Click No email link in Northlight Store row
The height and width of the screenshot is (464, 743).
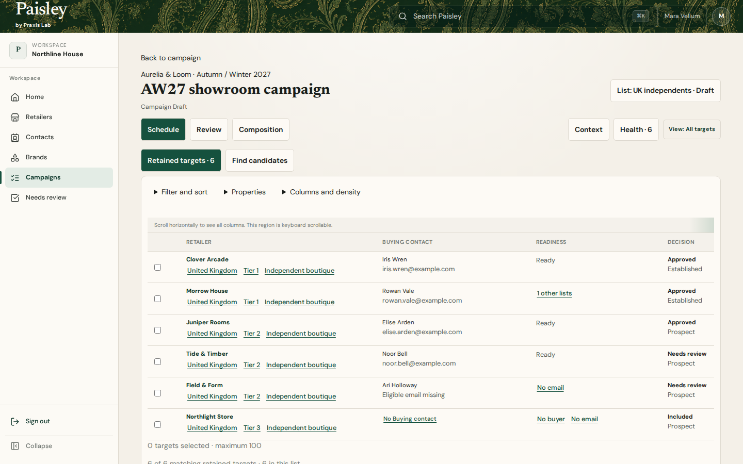click(x=585, y=419)
